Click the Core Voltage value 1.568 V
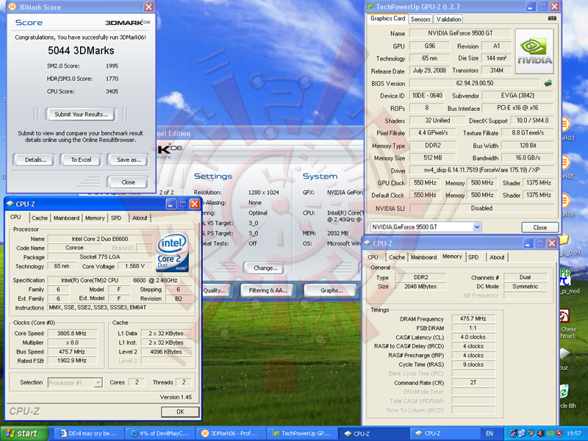Viewport: 588px width, 441px height. (x=135, y=266)
